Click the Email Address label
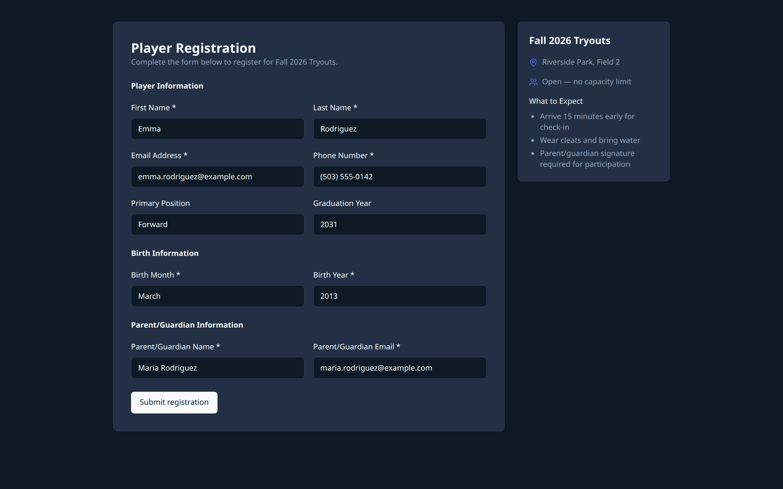The image size is (783, 489). pyautogui.click(x=159, y=156)
